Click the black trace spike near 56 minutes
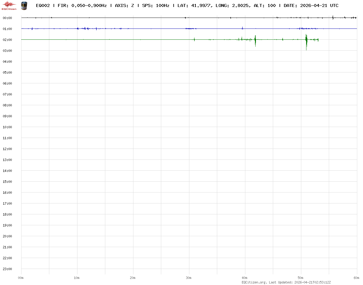 (333, 18)
